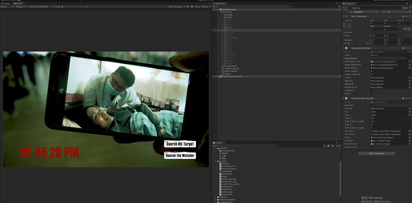Open the anchor preset stretch widget
Screen dimensions: 412x203
tap(349, 25)
